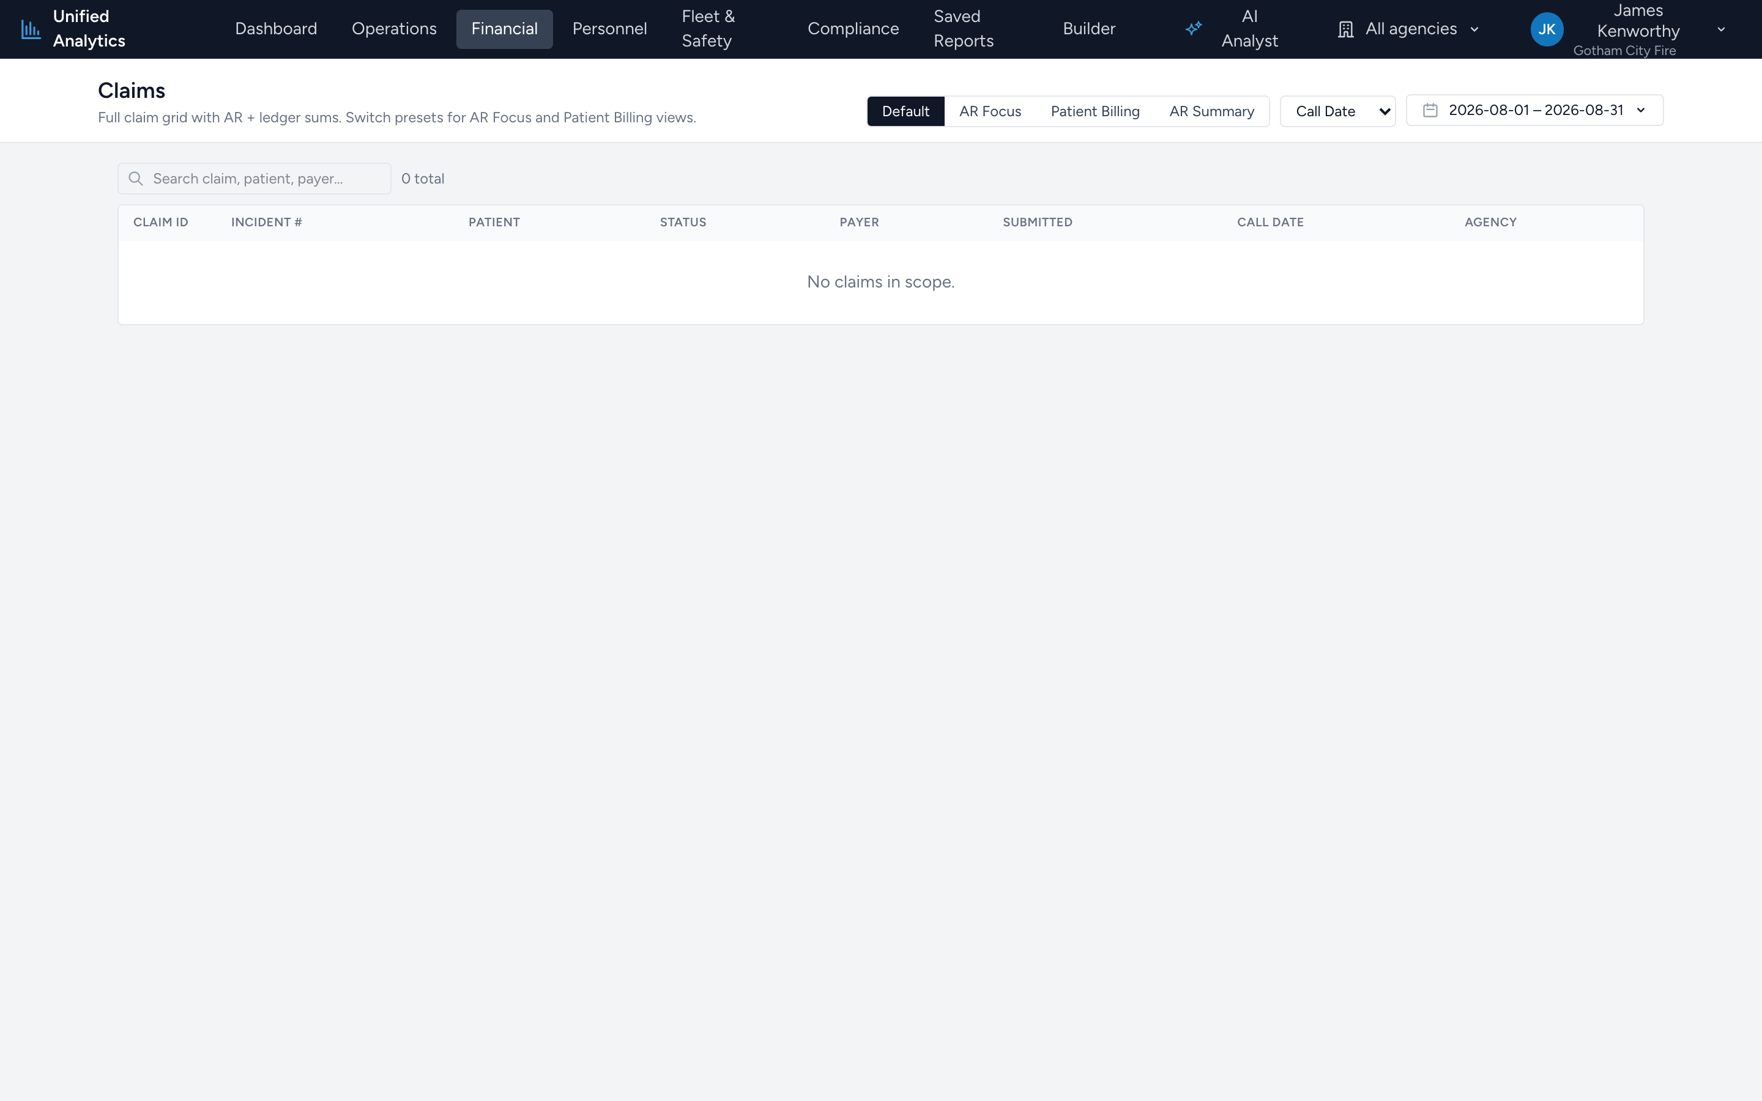Click the PATIENT column header
The image size is (1762, 1101).
pos(494,222)
